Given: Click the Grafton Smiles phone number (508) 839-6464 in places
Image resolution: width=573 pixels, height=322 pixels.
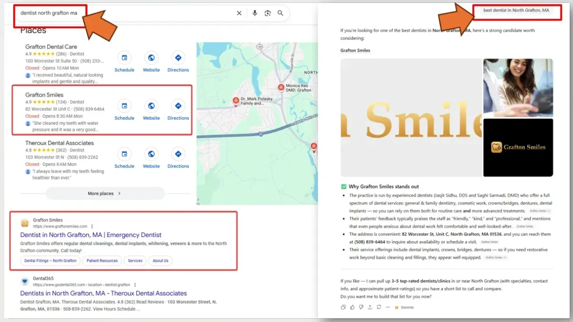Looking at the screenshot, I should click(x=89, y=109).
